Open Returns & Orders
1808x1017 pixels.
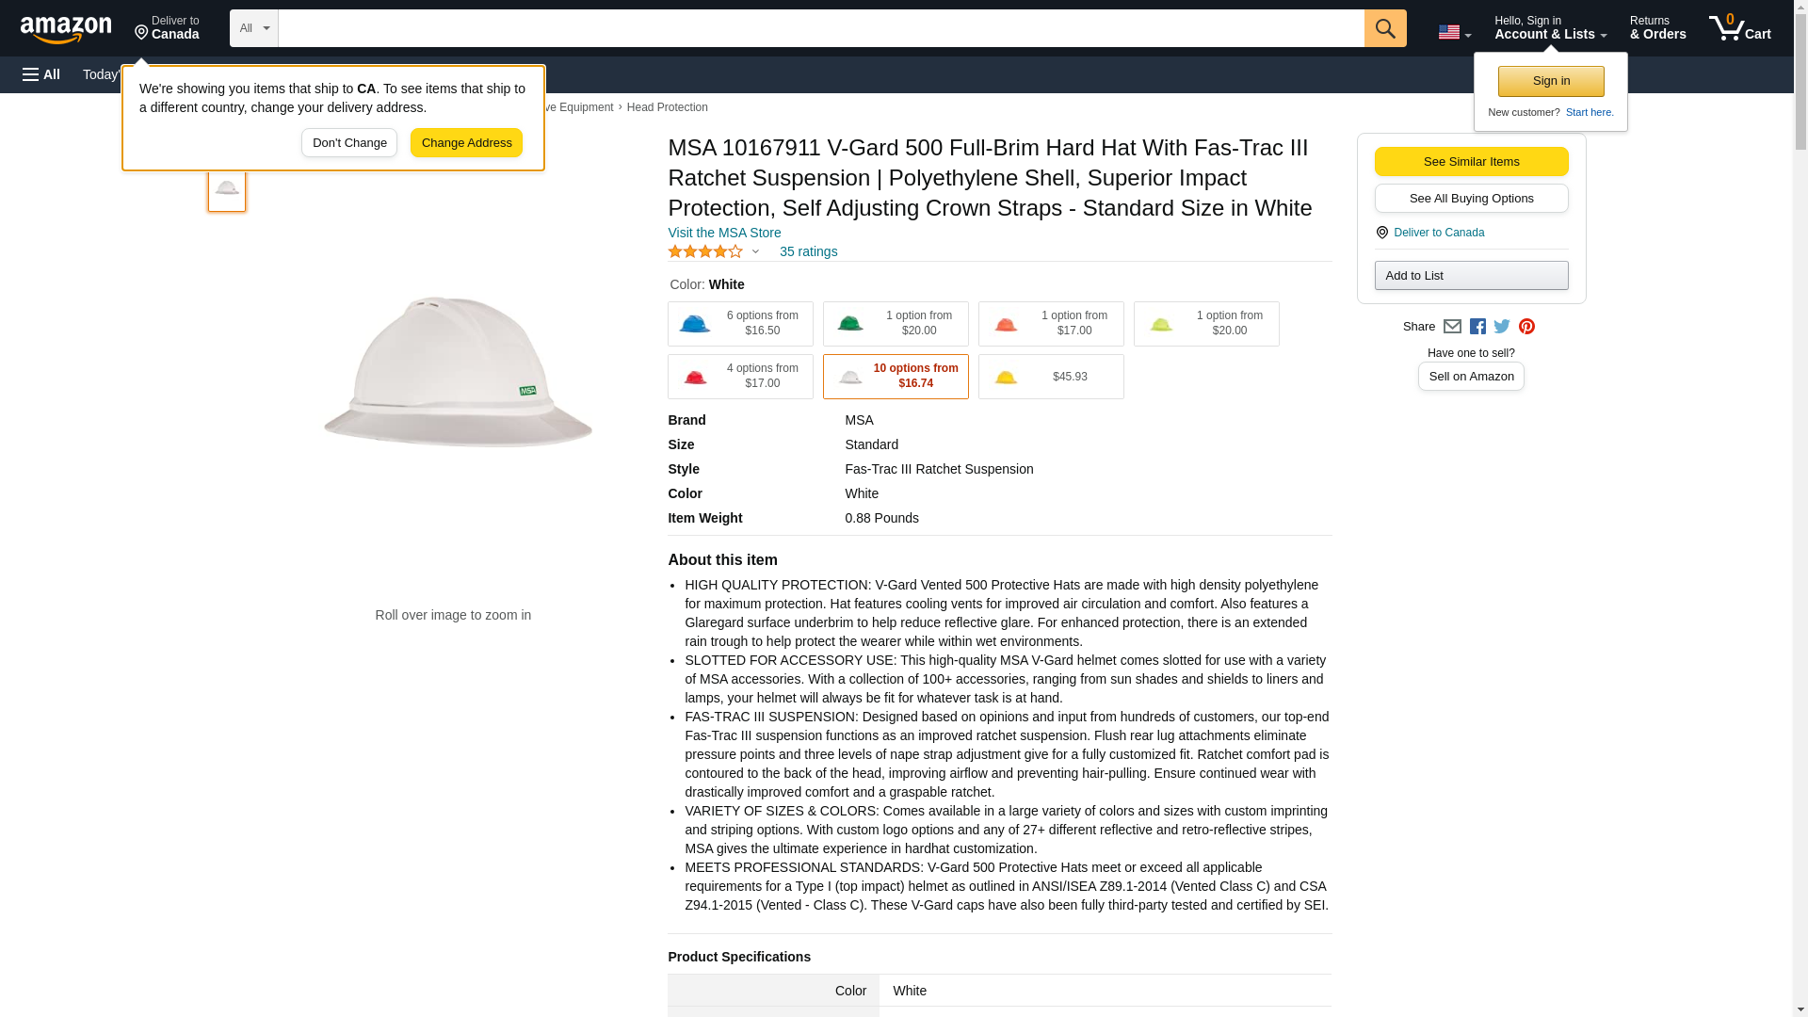coord(1657,28)
